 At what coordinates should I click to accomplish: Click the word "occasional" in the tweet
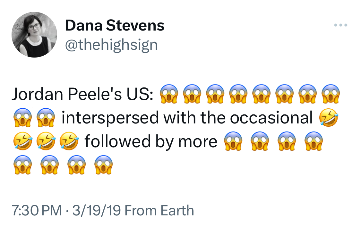[x=271, y=118]
